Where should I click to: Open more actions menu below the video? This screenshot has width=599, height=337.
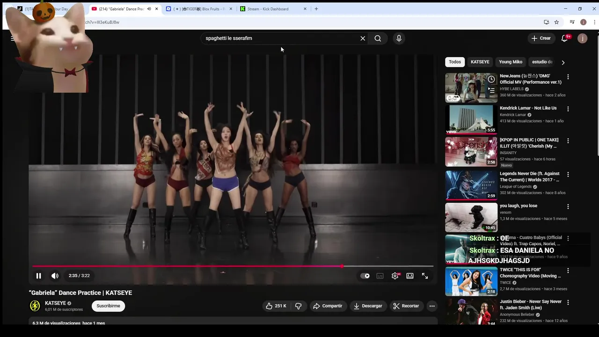pos(432,306)
